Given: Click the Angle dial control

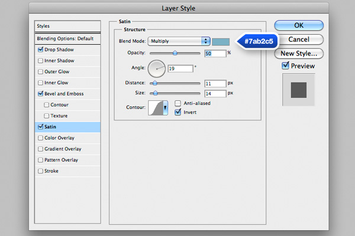Looking at the screenshot, I should click(156, 68).
